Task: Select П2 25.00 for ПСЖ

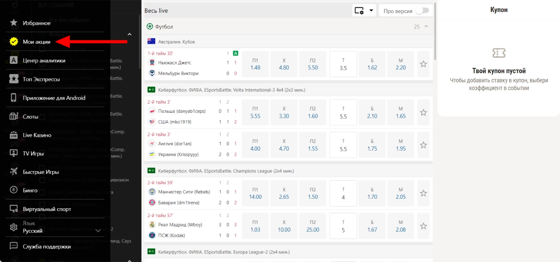Action: pos(313,226)
